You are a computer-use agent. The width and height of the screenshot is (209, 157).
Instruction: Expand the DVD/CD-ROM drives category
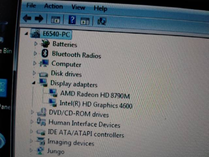[x=32, y=112]
